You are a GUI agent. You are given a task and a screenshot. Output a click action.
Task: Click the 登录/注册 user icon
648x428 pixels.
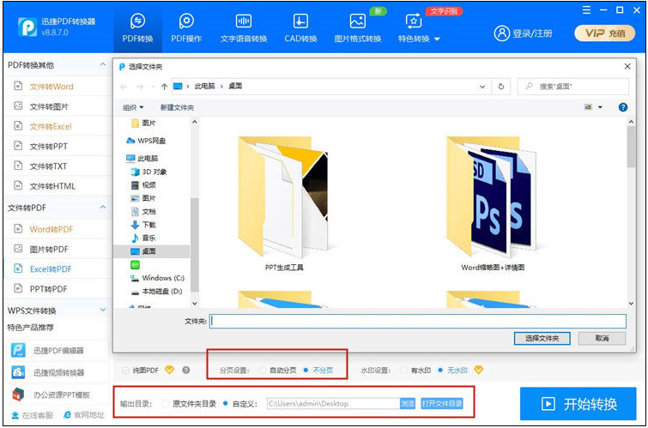click(x=502, y=33)
